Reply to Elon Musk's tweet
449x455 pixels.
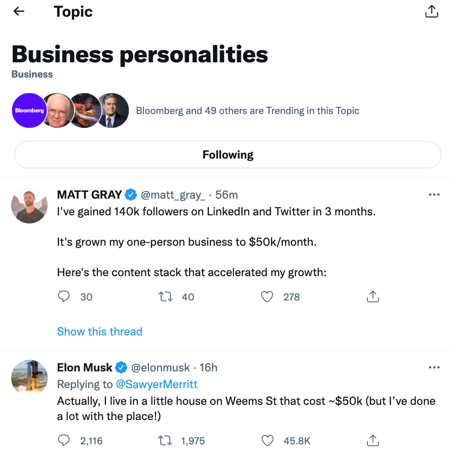click(x=64, y=441)
